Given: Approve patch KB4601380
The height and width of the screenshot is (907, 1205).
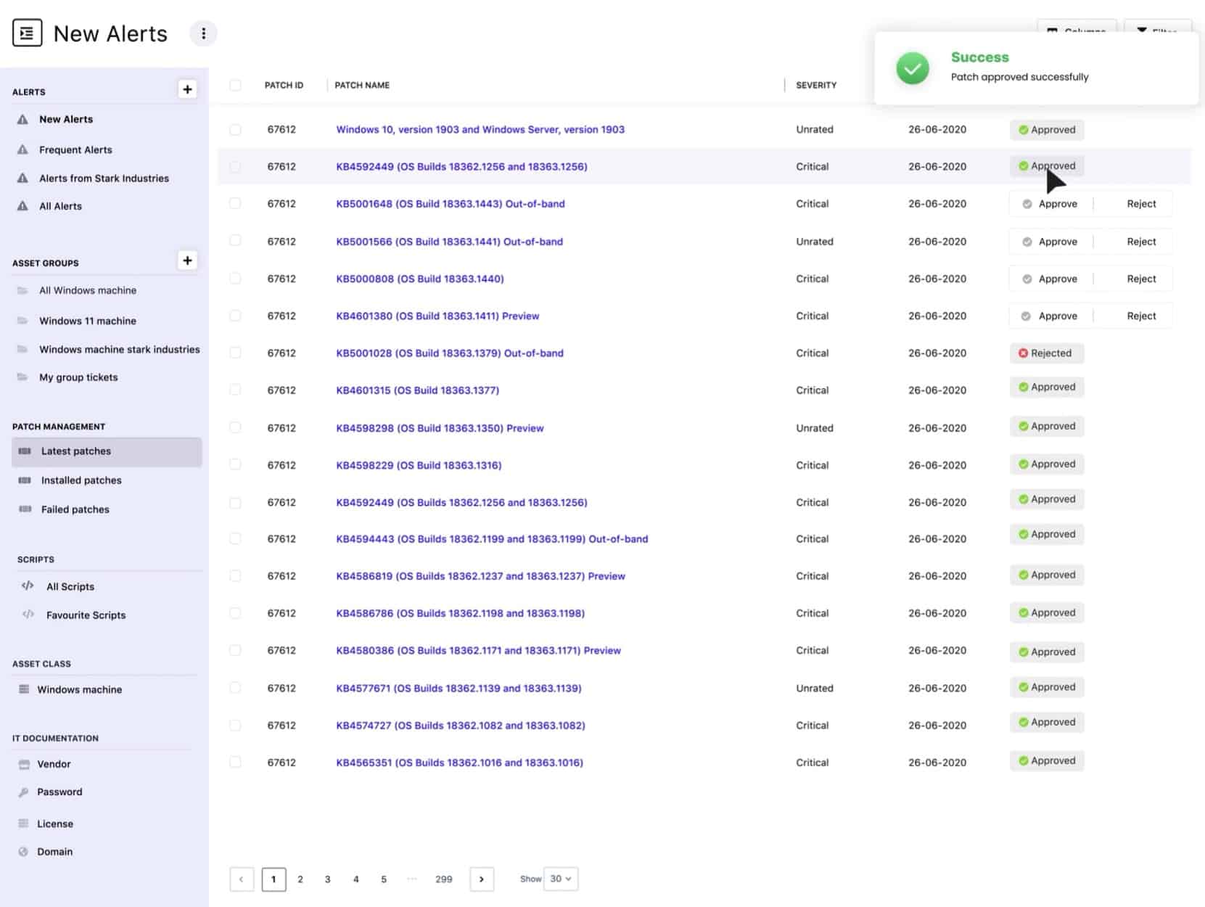Looking at the screenshot, I should (1050, 316).
